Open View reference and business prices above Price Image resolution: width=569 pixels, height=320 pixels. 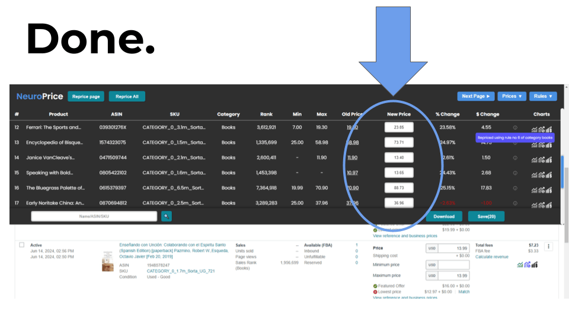point(405,236)
